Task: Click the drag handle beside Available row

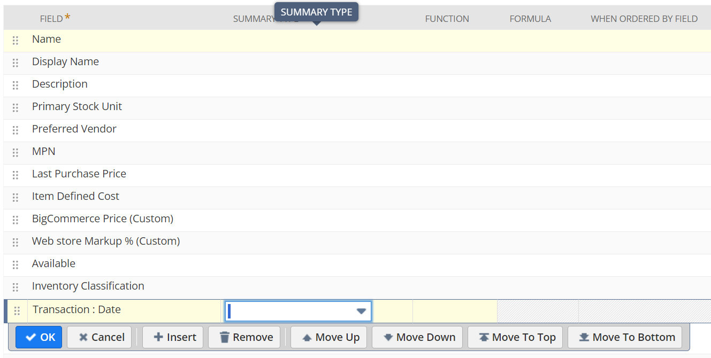Action: tap(16, 265)
